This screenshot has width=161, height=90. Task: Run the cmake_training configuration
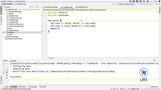tap(139, 4)
